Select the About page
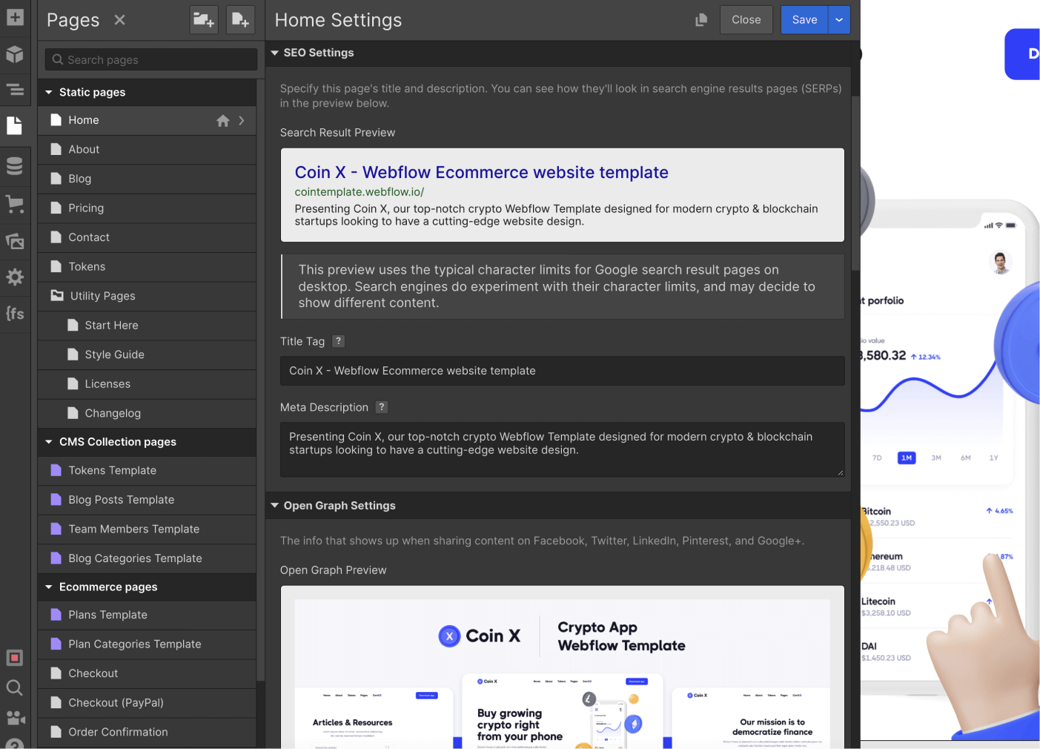Image resolution: width=1040 pixels, height=749 pixels. 147,150
